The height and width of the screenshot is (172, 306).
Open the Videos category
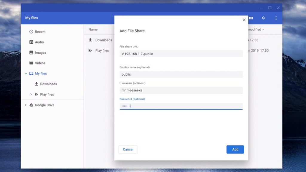click(x=37, y=63)
